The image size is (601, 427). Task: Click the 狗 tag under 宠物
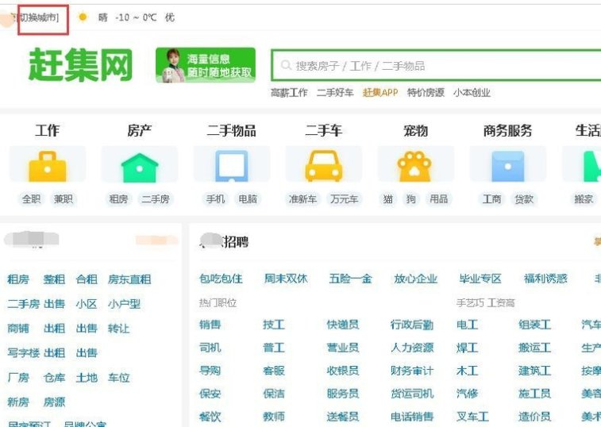click(411, 199)
